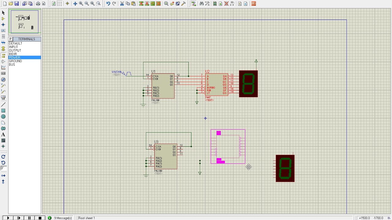Stop the simulation
The height and width of the screenshot is (220, 392).
point(40,218)
